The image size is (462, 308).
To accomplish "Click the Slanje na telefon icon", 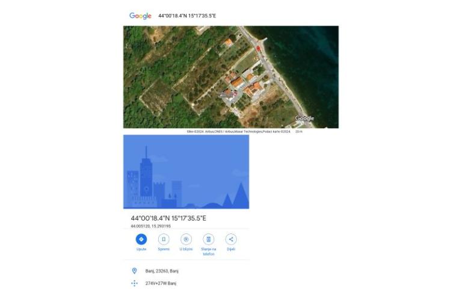I will 208,239.
